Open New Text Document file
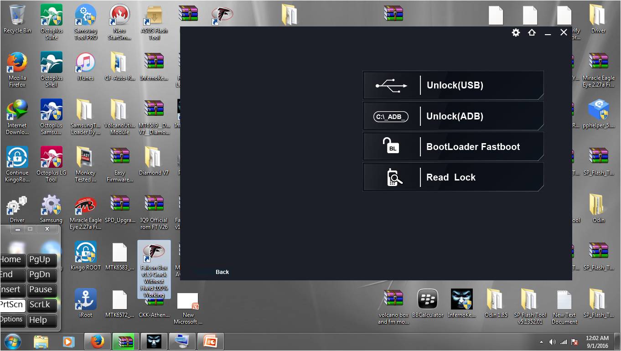This screenshot has width=621, height=351. click(x=564, y=307)
